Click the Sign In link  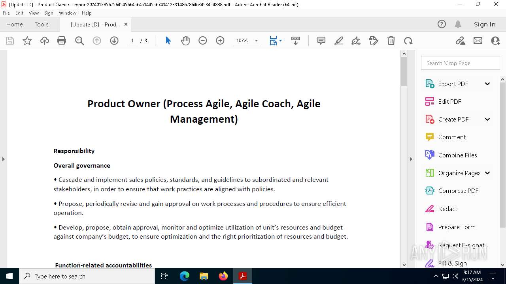point(485,24)
